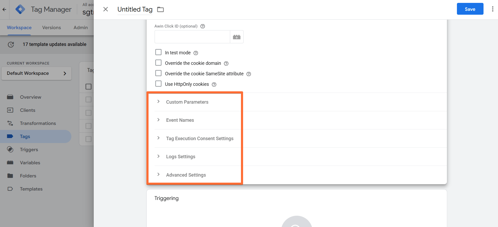
Task: Click help icon beside Use HttpOnly cookies
Action: pyautogui.click(x=214, y=85)
